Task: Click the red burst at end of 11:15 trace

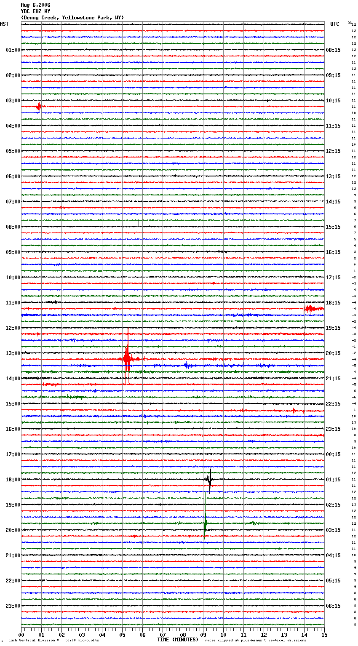Action: pyautogui.click(x=314, y=309)
